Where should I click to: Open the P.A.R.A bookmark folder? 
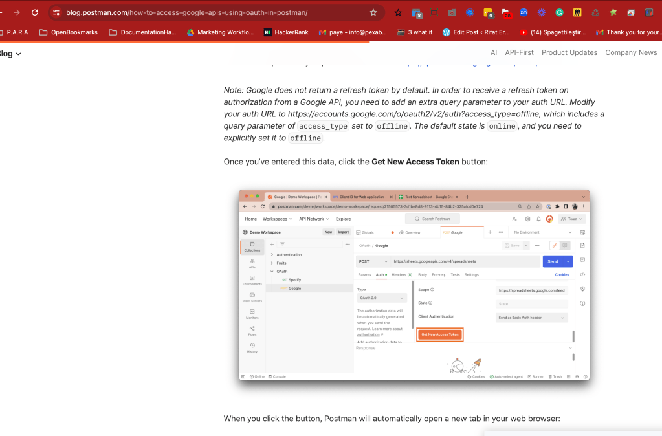coord(15,32)
